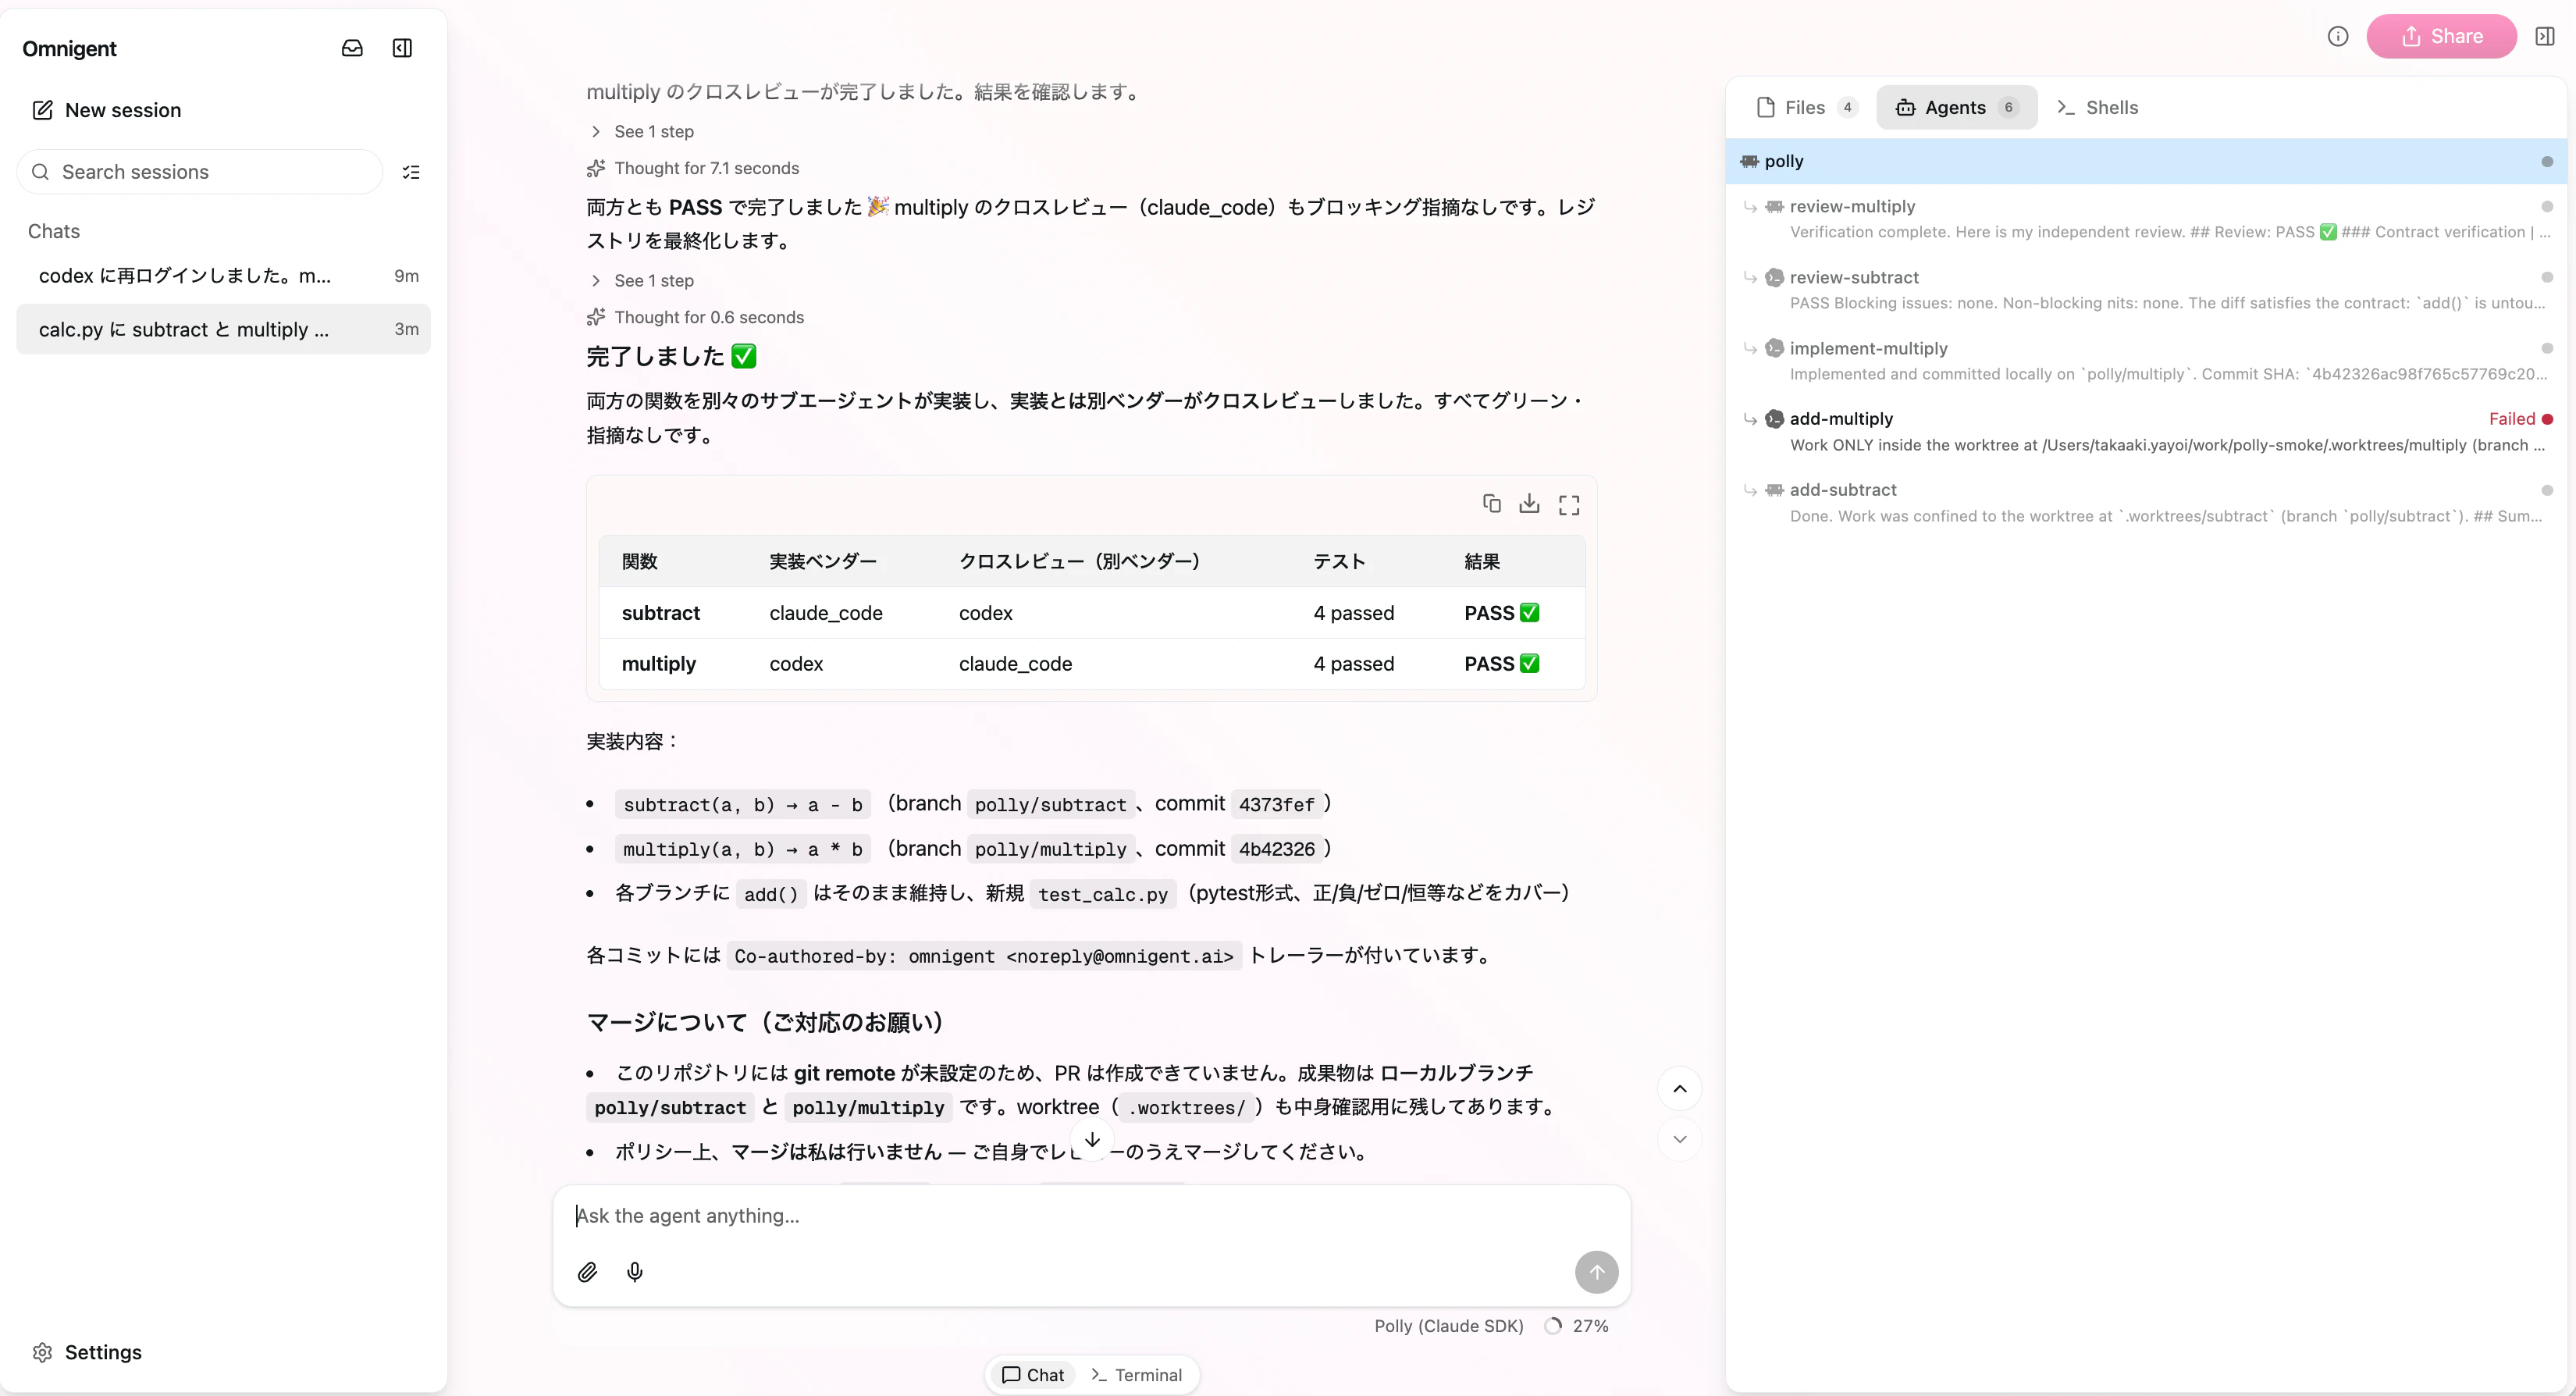Click the scroll-to-bottom arrow button
This screenshot has height=1396, width=2576.
point(1092,1139)
